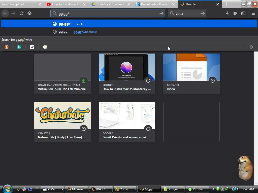Screen dimensions: 258x193
Task: Click the vbox search field
Action: pos(187,14)
